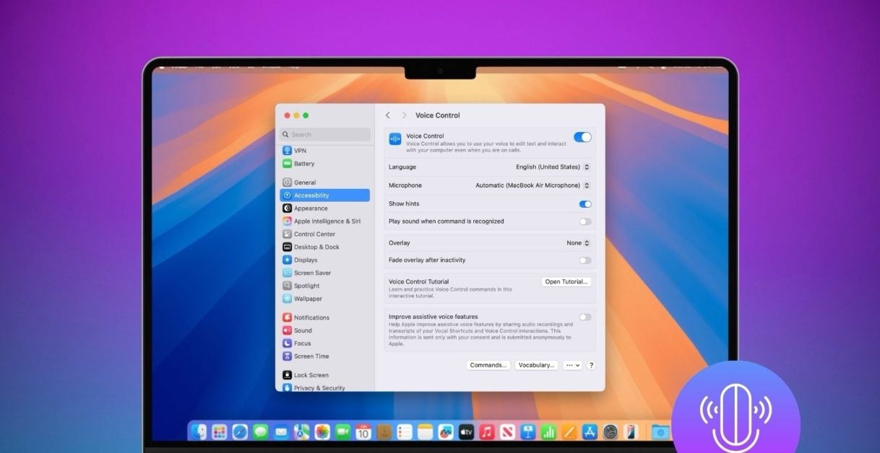Click the Open Tutorial button
This screenshot has height=453, width=880.
coord(566,282)
